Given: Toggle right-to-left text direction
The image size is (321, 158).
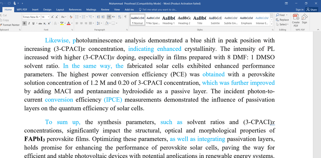Looking at the screenshot, I should tap(113, 17).
